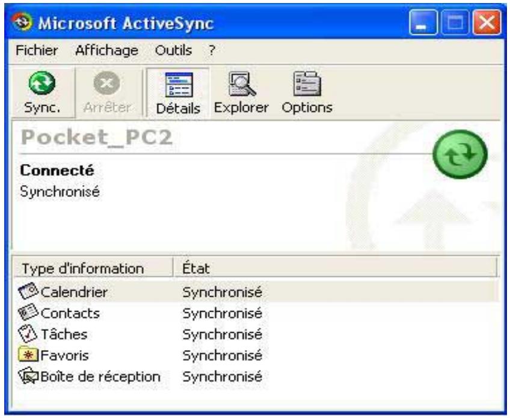This screenshot has width=510, height=418.
Task: Select the Tâches clipboard icon
Action: coord(28,333)
